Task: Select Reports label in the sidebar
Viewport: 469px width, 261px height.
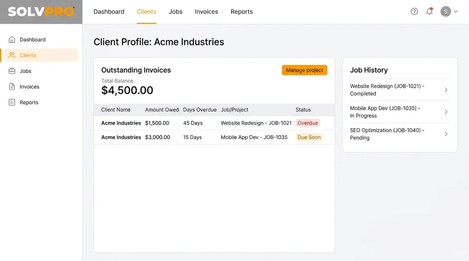Action: click(29, 102)
